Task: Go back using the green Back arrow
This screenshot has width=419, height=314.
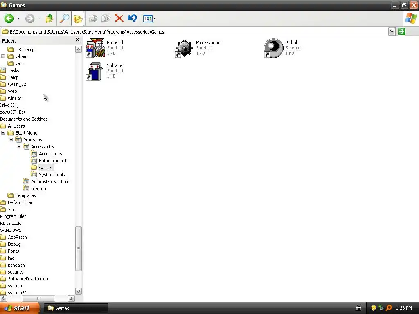Action: [x=9, y=18]
